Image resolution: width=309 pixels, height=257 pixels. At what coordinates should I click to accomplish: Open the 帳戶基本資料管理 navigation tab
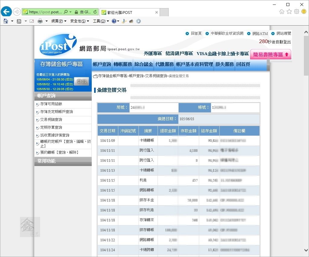(x=195, y=64)
